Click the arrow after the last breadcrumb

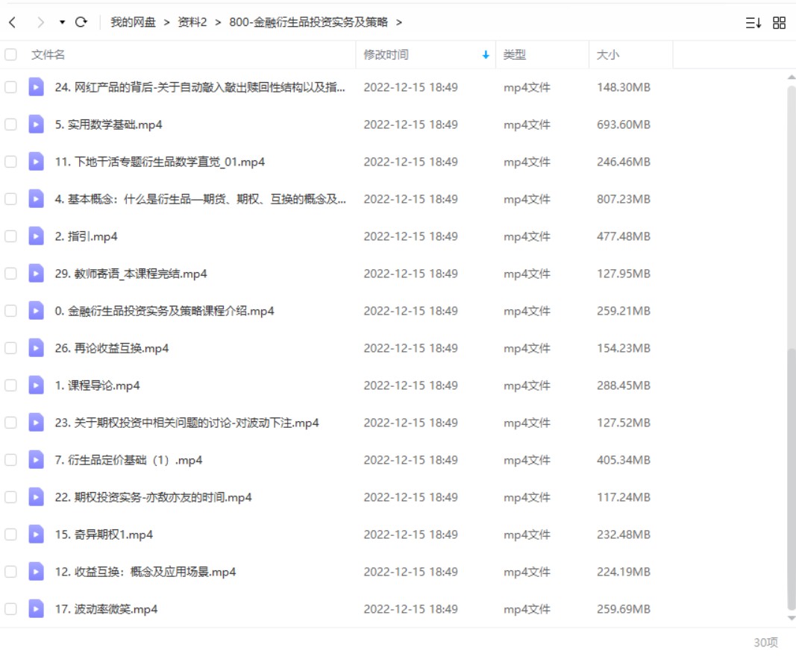399,22
